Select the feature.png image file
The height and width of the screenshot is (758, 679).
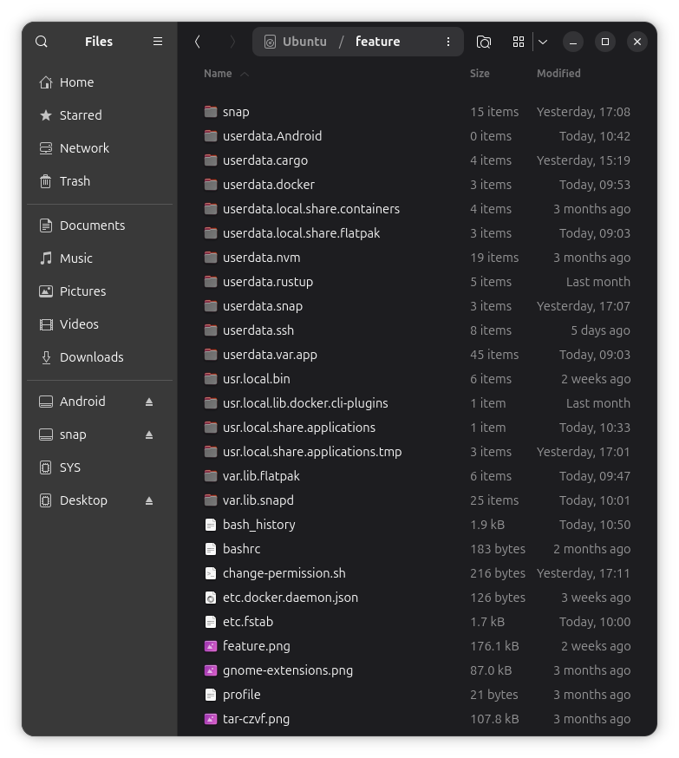[256, 646]
